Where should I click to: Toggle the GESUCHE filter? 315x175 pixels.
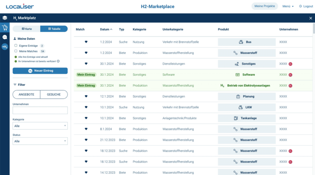coord(54,94)
